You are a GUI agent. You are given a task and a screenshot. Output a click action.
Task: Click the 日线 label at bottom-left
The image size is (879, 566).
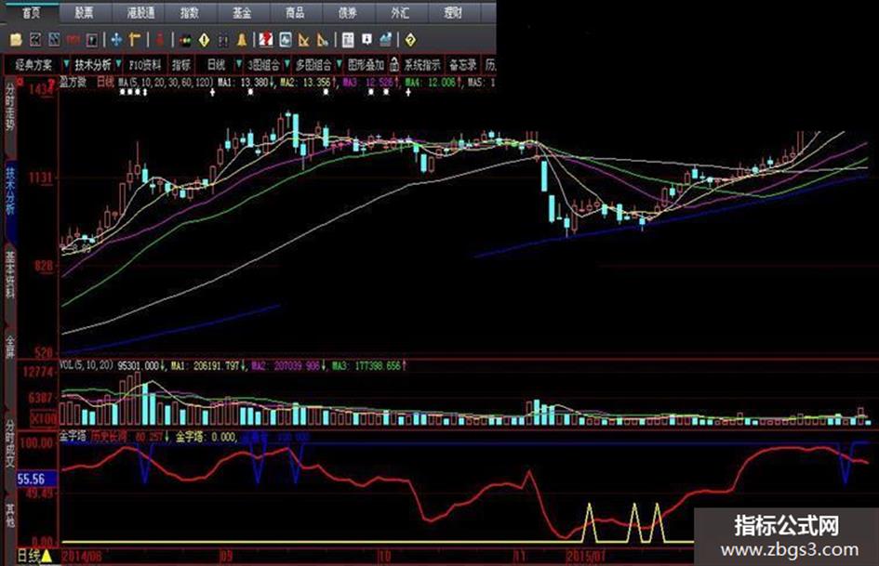click(x=28, y=557)
